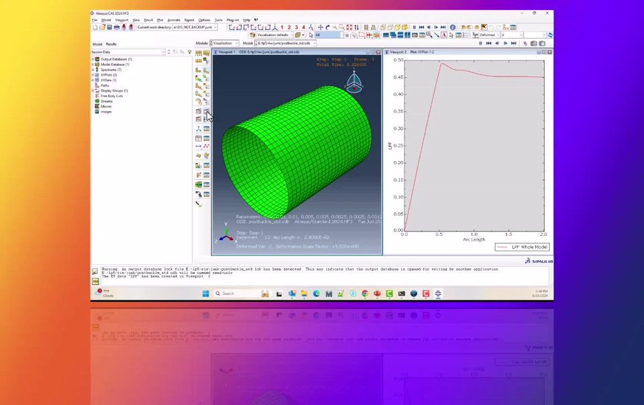The width and height of the screenshot is (644, 405).
Task: Open the File menu
Action: pos(95,19)
